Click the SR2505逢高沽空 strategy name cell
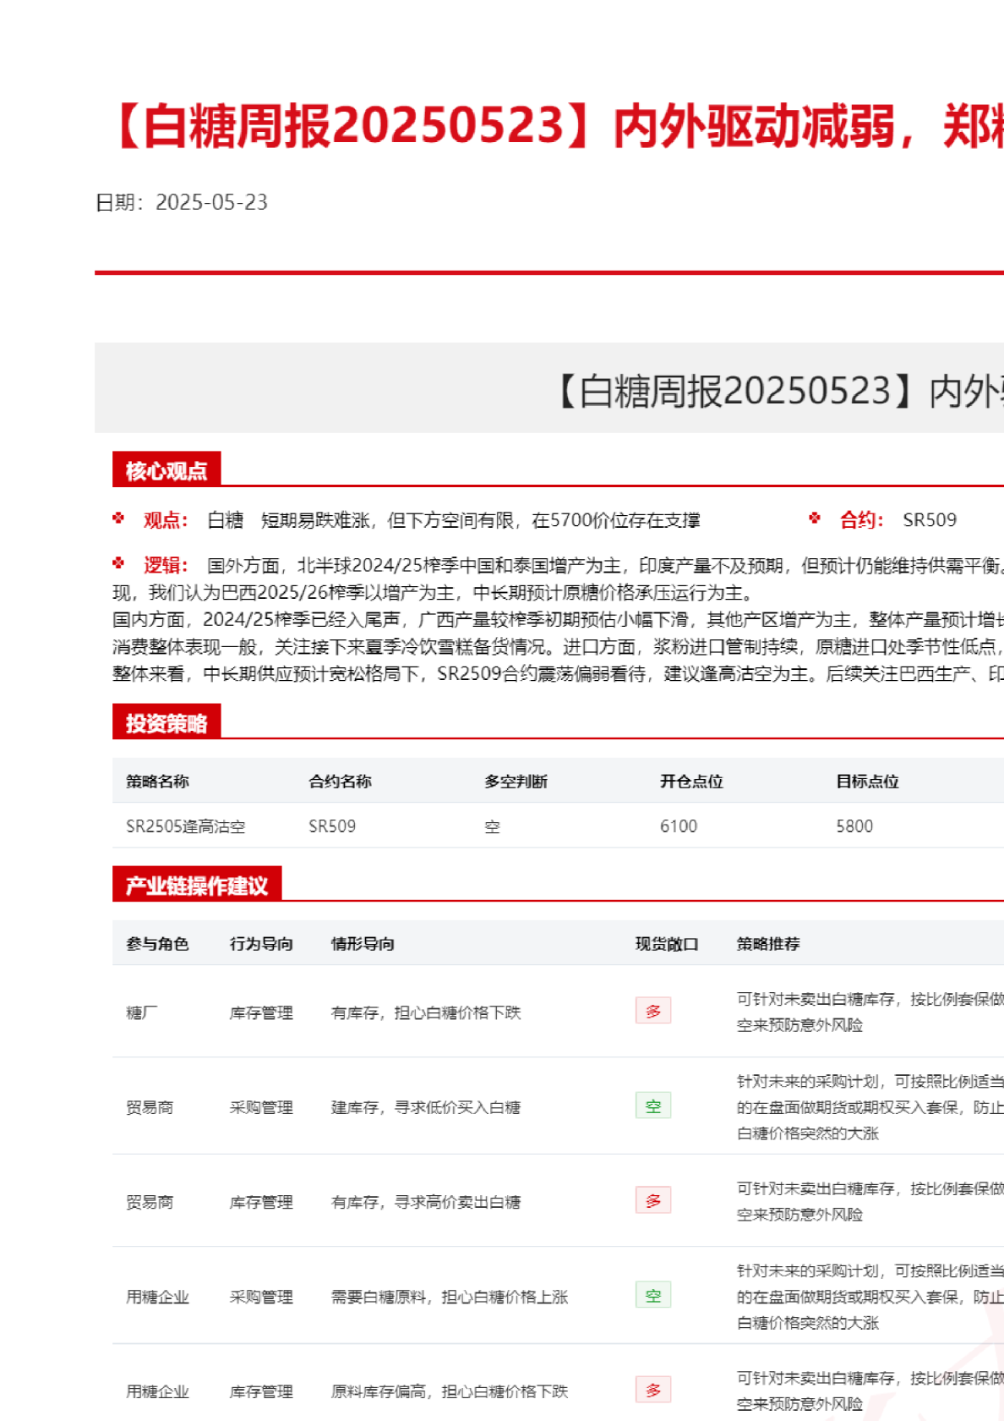Image resolution: width=1004 pixels, height=1421 pixels. pyautogui.click(x=185, y=826)
